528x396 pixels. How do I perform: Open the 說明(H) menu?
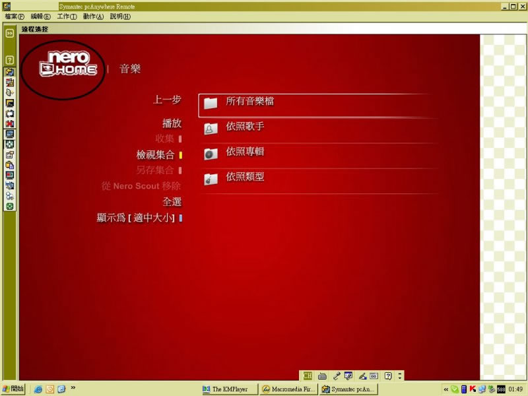(120, 16)
